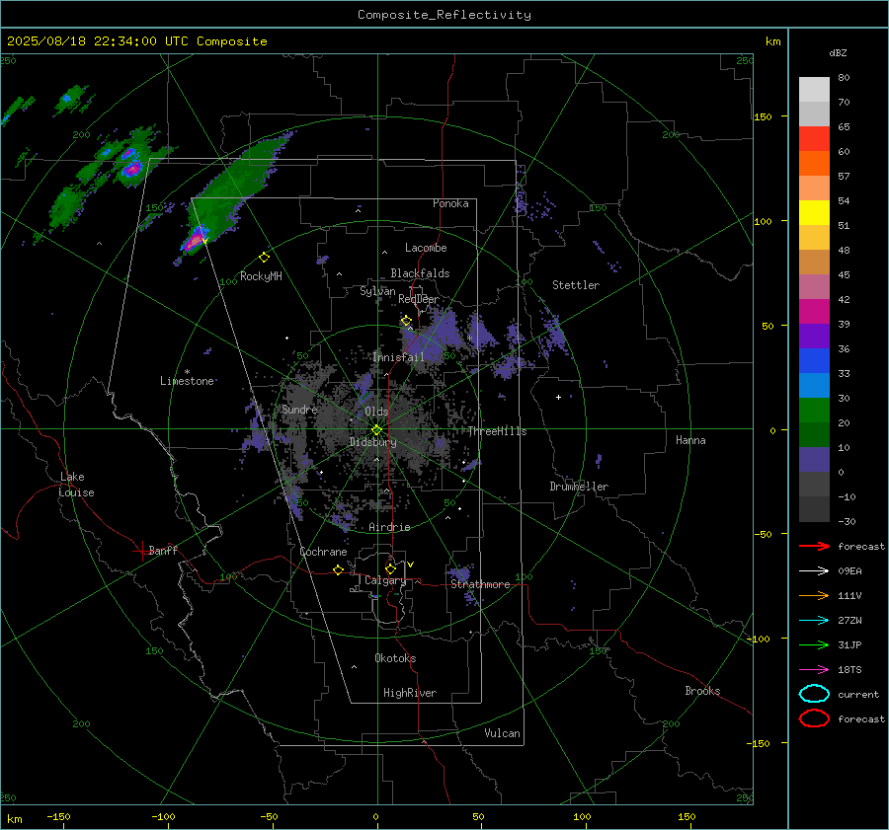This screenshot has width=889, height=830.
Task: Click the Didsbury label
Action: click(372, 442)
